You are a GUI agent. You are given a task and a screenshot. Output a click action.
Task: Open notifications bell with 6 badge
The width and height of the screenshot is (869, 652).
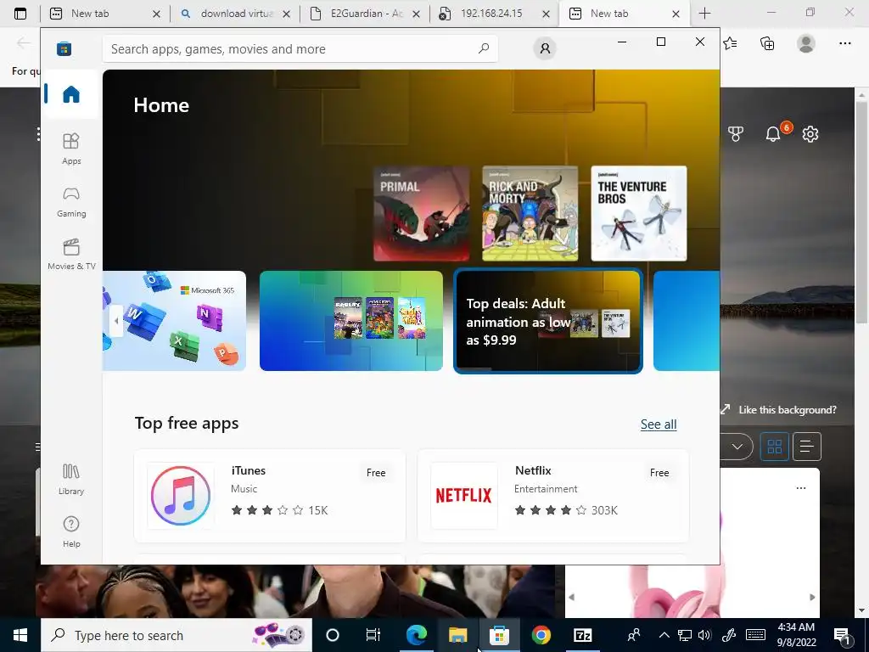tap(774, 133)
